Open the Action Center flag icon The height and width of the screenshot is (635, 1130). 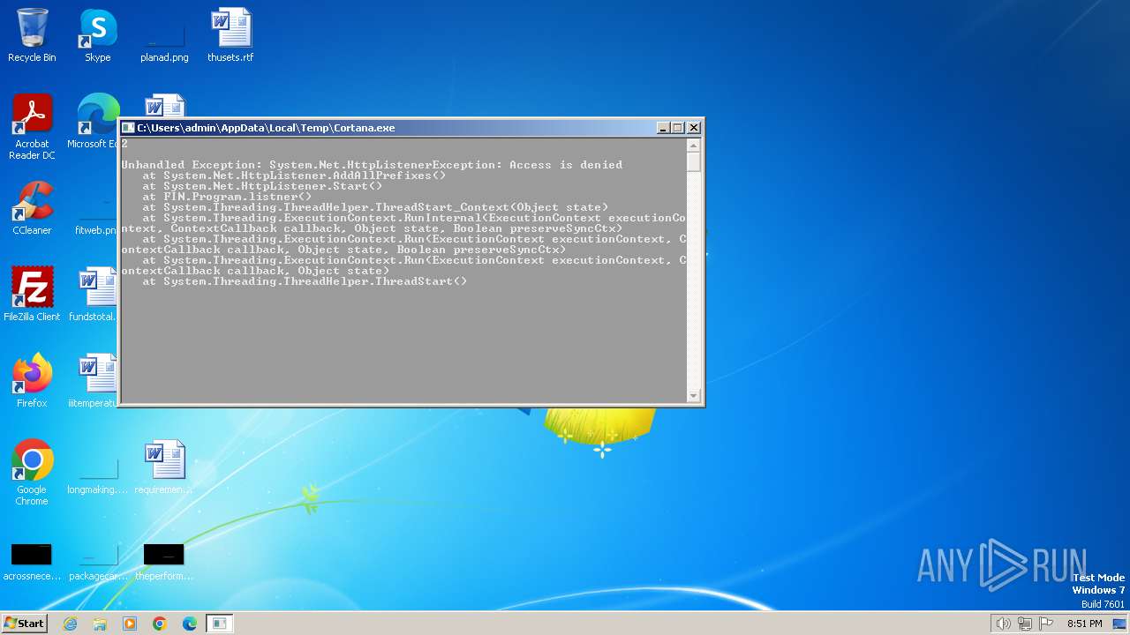click(1046, 624)
